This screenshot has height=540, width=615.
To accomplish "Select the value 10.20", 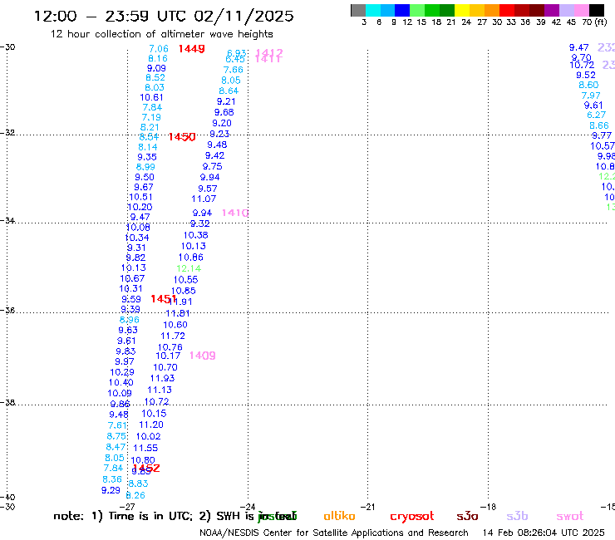I will 140,207.
